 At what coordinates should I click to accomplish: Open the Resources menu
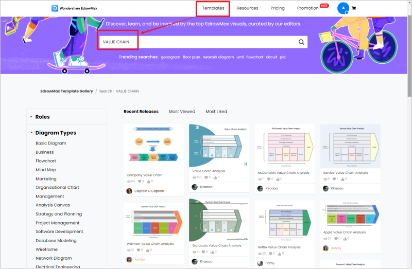(247, 8)
